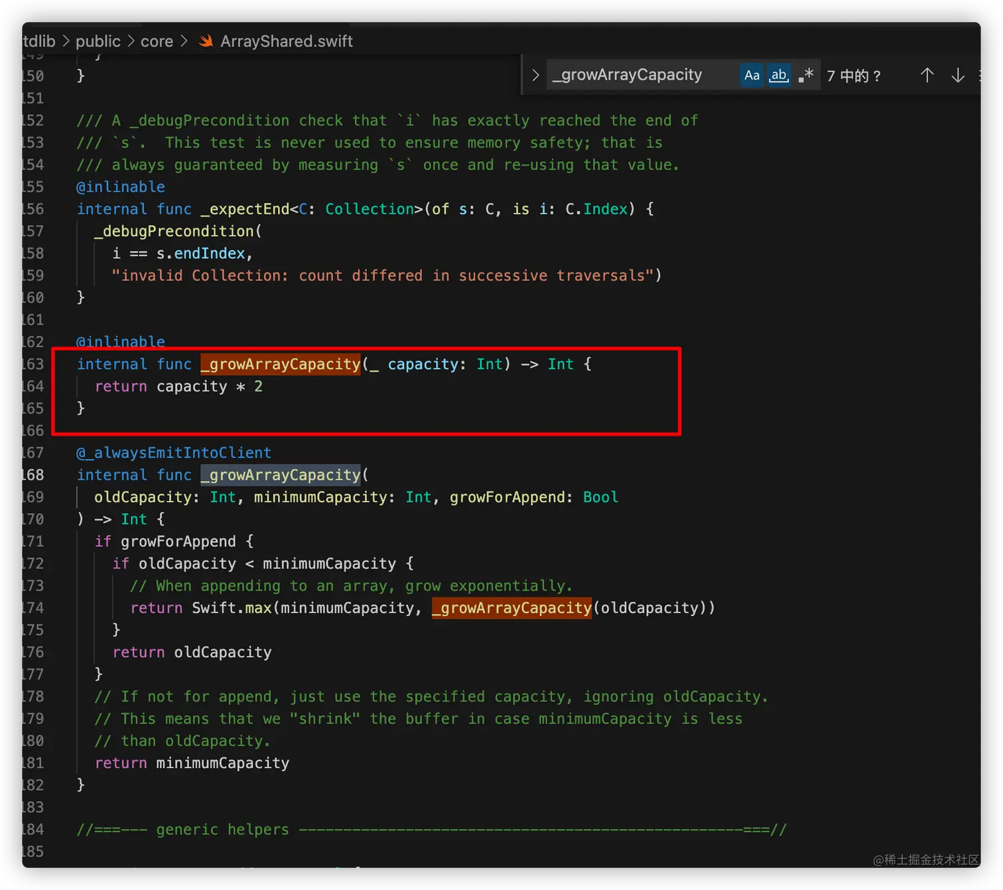Click the '7 中的 ?' match count
Image resolution: width=1003 pixels, height=890 pixels.
click(853, 76)
